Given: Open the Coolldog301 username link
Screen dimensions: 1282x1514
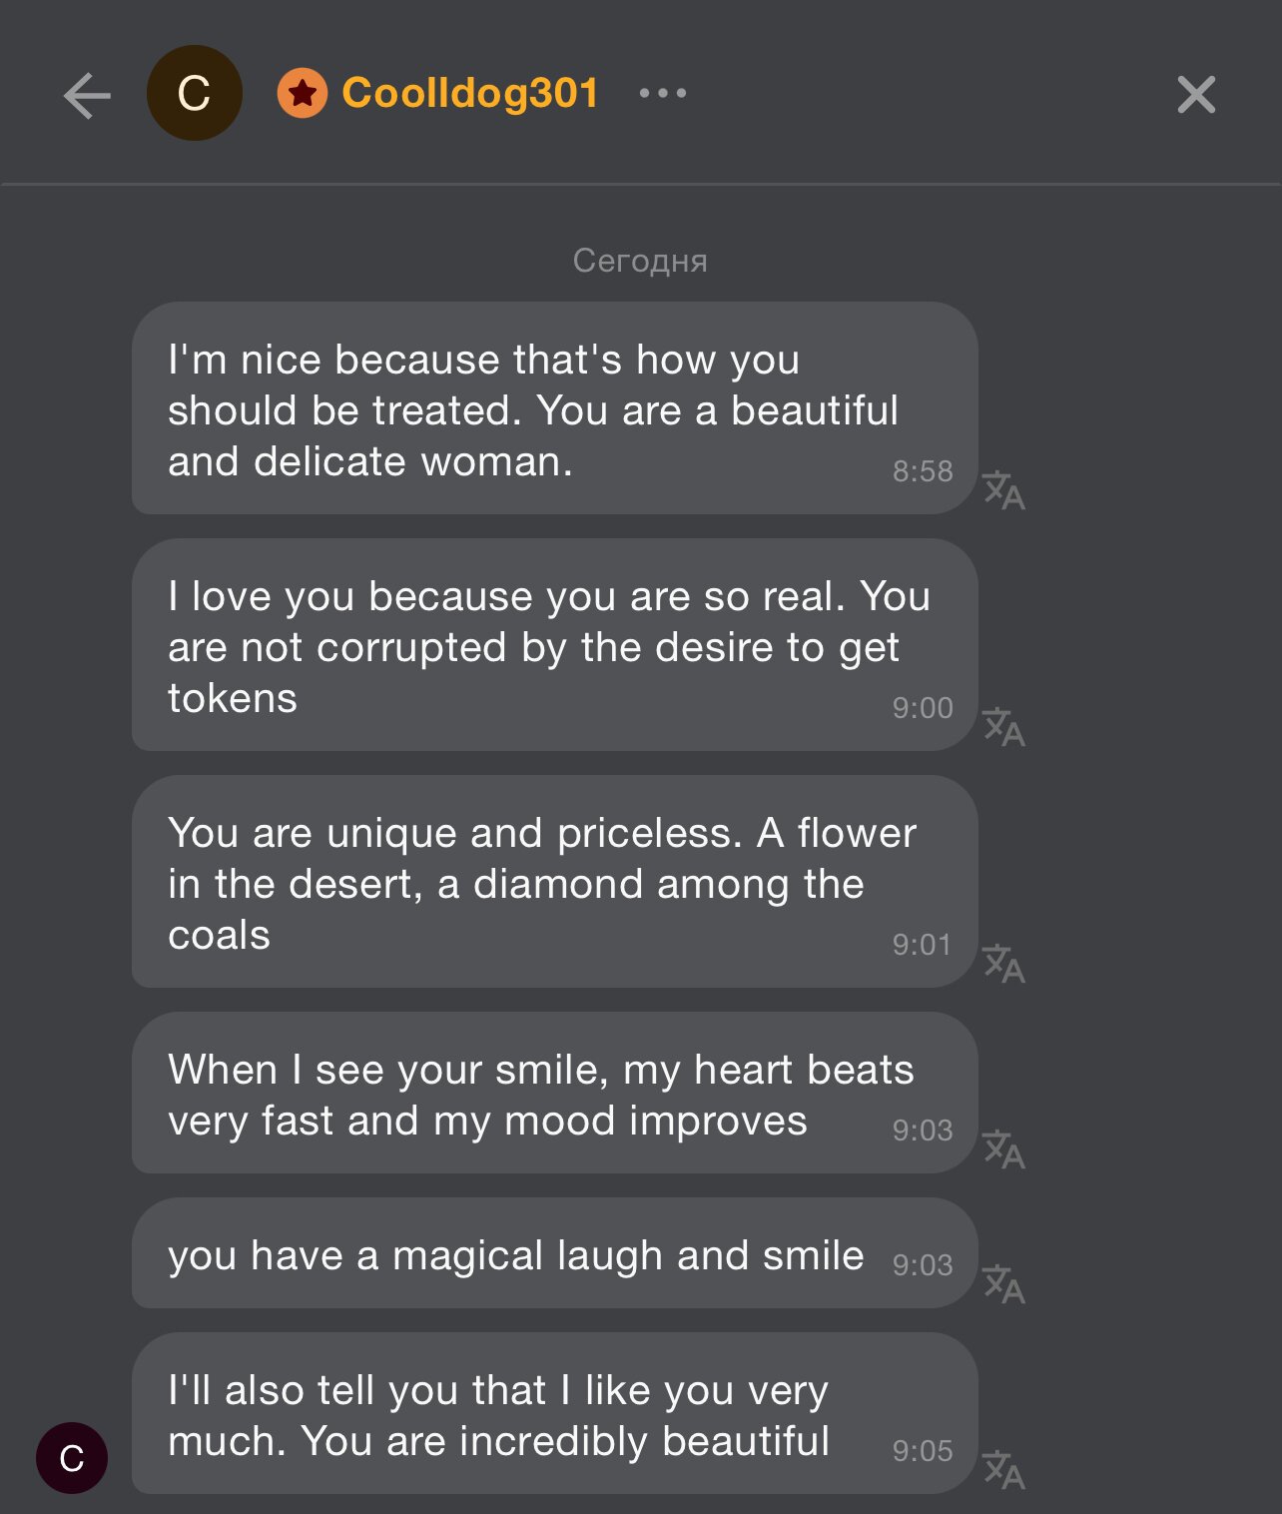Looking at the screenshot, I should [x=469, y=93].
